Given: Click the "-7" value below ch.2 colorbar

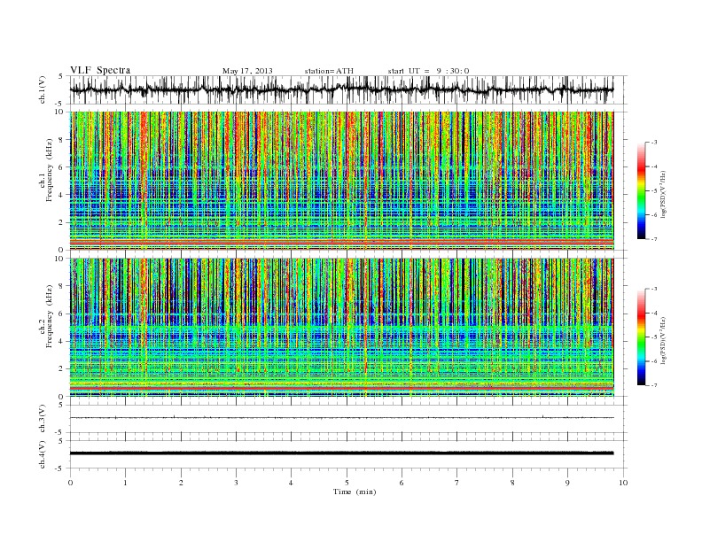Looking at the screenshot, I should (654, 385).
